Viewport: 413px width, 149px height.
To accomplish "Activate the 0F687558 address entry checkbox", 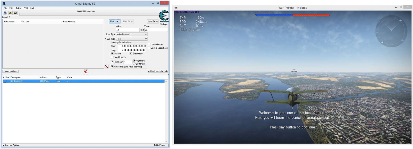I will tap(5, 81).
